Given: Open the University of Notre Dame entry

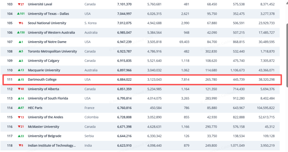Looking at the screenshot, I should coord(47,42).
